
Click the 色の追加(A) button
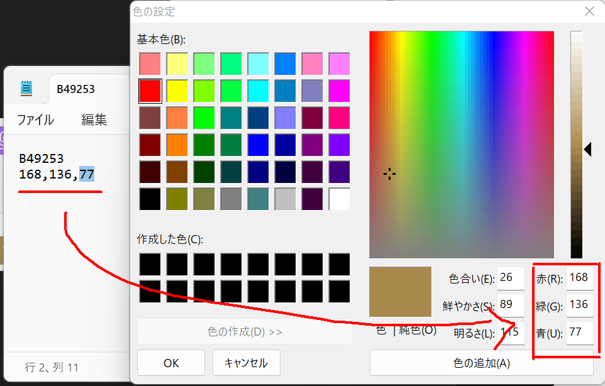[x=481, y=363]
